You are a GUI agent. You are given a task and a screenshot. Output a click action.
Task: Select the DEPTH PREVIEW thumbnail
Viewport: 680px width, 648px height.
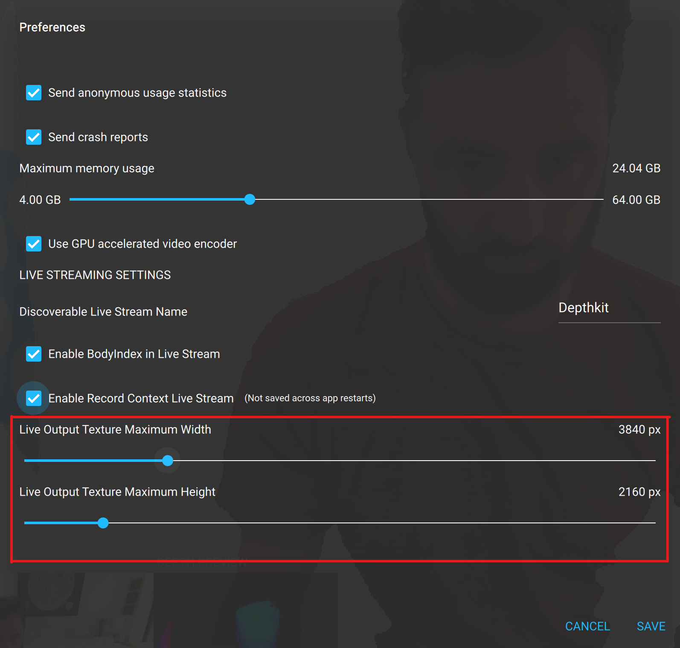(x=243, y=610)
